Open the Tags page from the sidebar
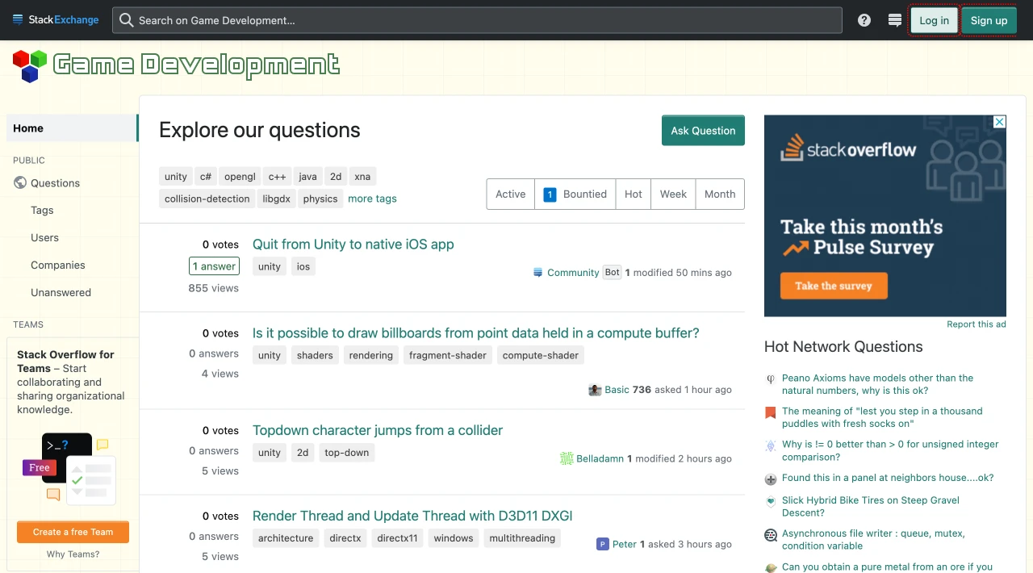This screenshot has height=573, width=1033. click(42, 210)
